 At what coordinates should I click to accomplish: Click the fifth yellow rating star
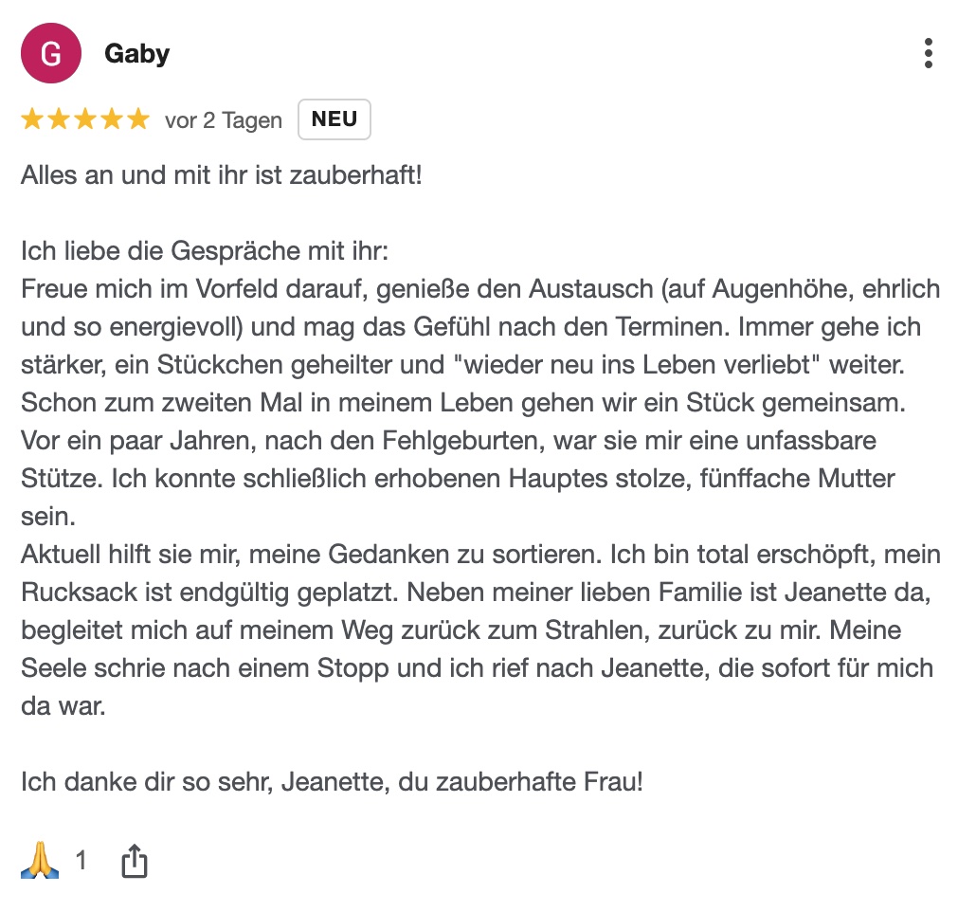coord(138,119)
